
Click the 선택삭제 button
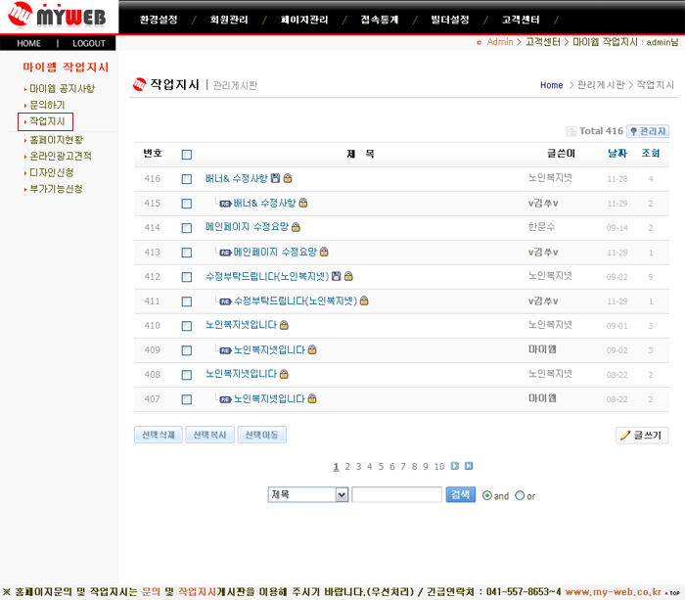pos(158,435)
